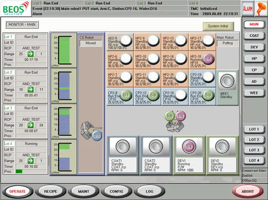Click the BEOS Solution logo
Screen dimensions: 268x200
coord(16,8)
